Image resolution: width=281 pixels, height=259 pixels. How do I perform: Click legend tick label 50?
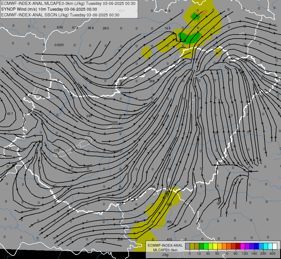(217, 254)
